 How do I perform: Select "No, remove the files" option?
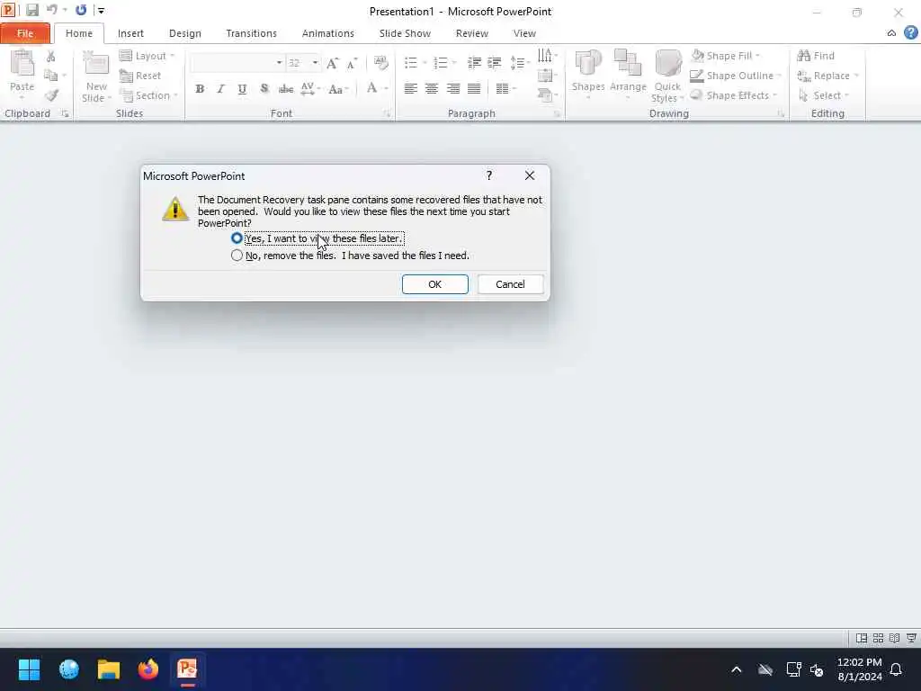[350, 256]
